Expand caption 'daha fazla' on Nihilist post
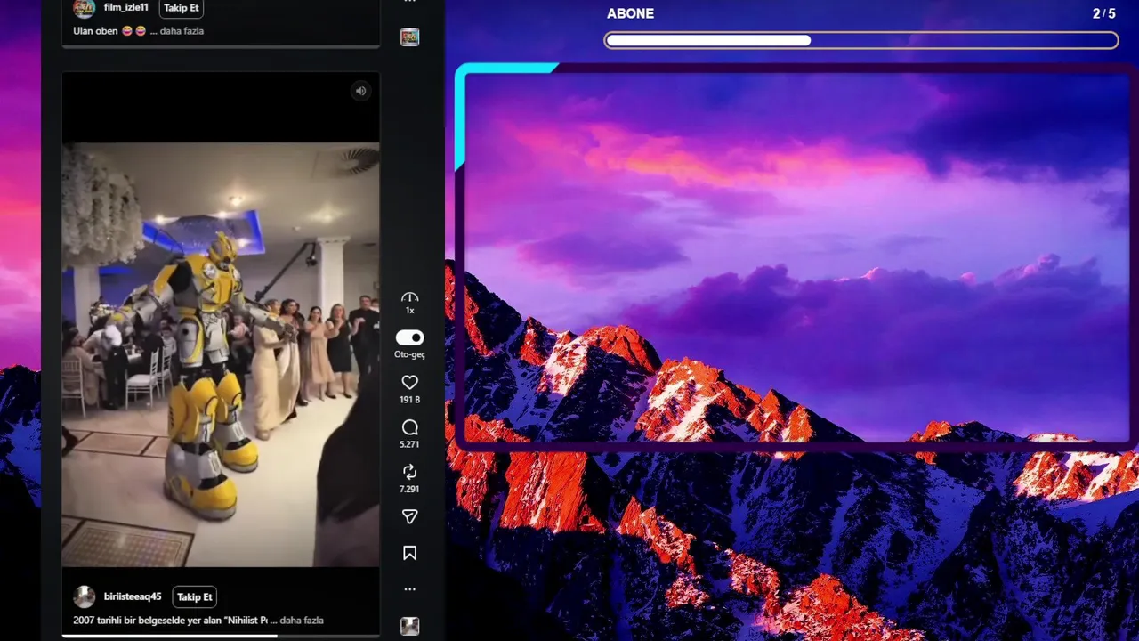1139x641 pixels. (x=302, y=621)
